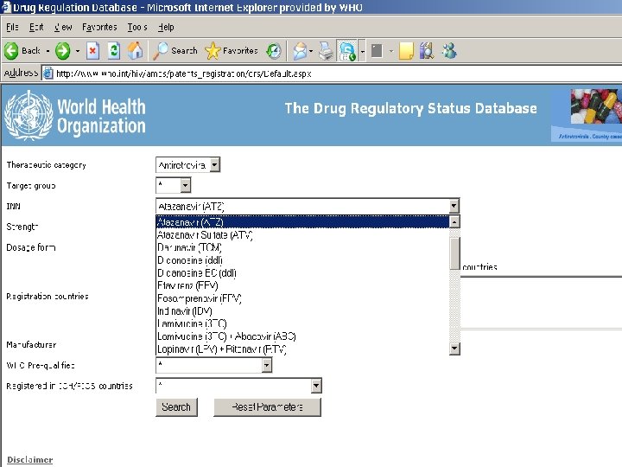
Task: Click the INN list scroll down arrow
Action: pyautogui.click(x=454, y=349)
